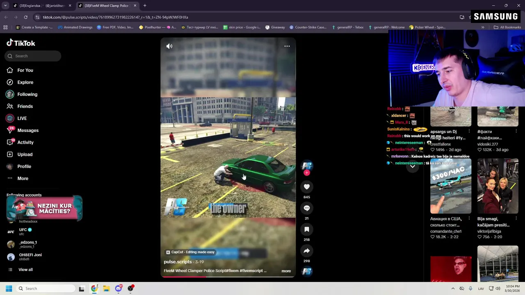Image resolution: width=525 pixels, height=295 pixels.
Task: Open File Explorer from the taskbar
Action: click(106, 288)
